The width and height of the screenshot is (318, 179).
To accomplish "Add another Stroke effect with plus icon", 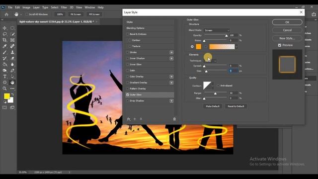I will [171, 52].
